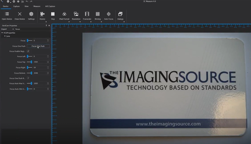Viewport: 251px width, 144px height.
Task: Stop the live video stream
Action: point(53,14)
